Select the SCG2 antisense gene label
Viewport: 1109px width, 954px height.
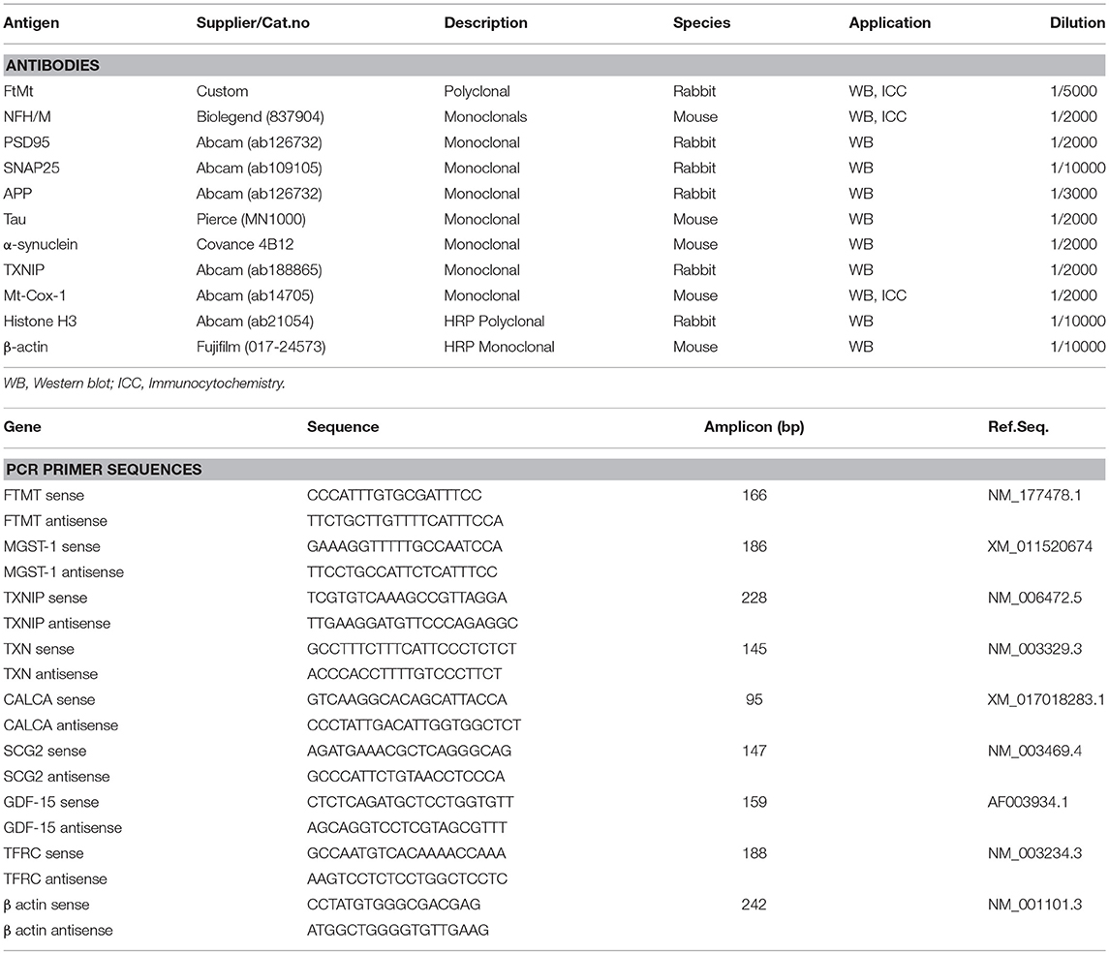click(56, 777)
